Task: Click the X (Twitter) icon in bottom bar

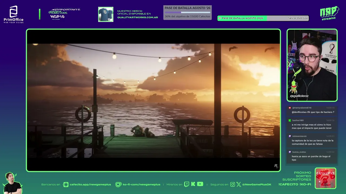Action: click(x=239, y=185)
